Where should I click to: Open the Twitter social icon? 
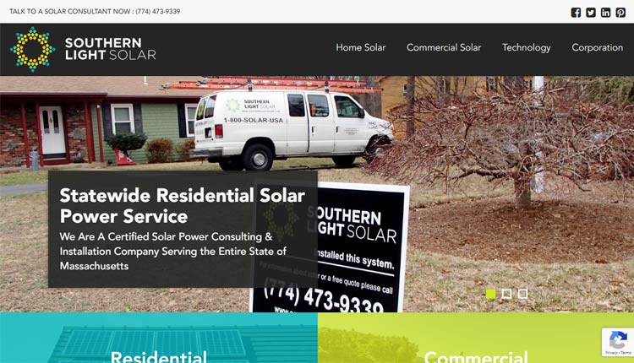[x=591, y=13]
